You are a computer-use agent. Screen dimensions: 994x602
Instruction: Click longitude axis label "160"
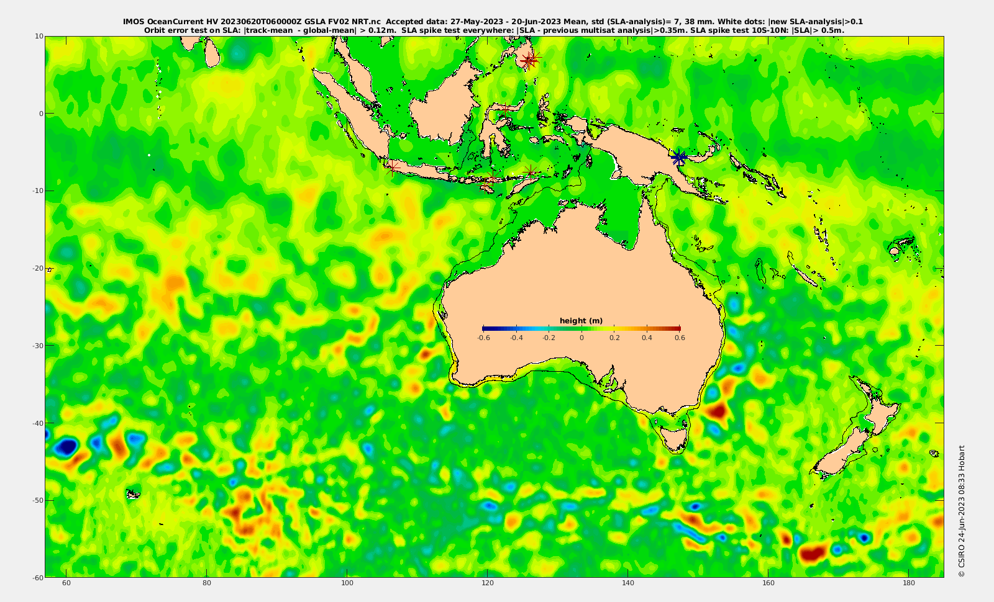coord(768,583)
